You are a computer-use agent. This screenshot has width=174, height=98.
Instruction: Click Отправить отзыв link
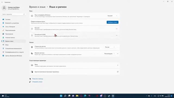37,82
